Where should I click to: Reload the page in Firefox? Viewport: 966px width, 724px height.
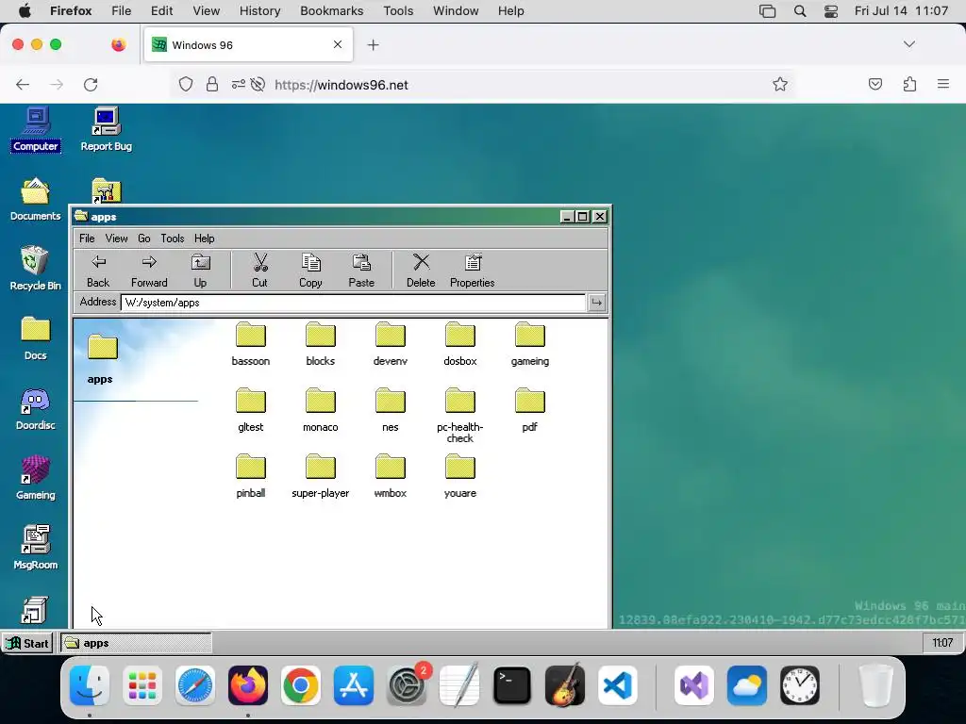click(x=91, y=85)
